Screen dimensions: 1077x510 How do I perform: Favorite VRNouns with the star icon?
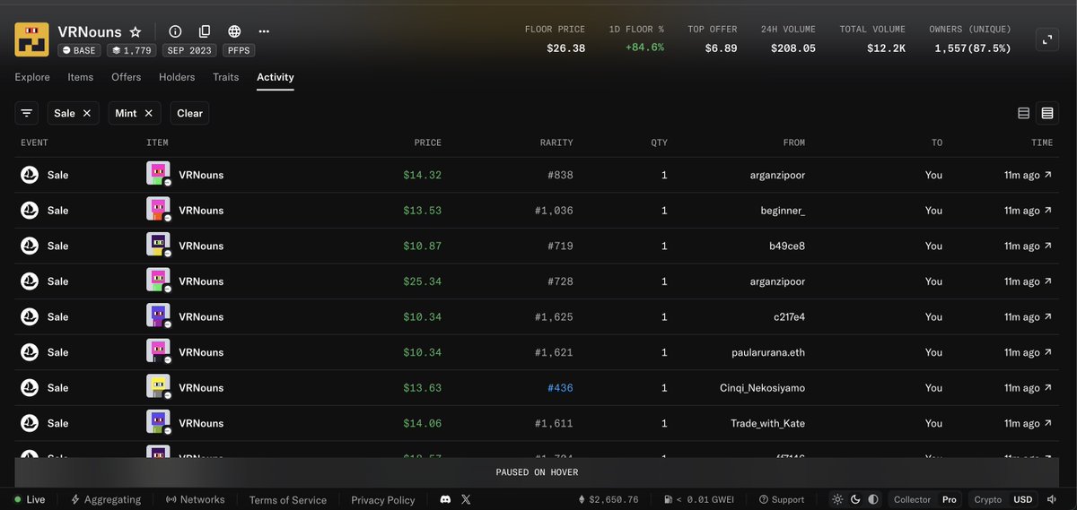tap(136, 31)
